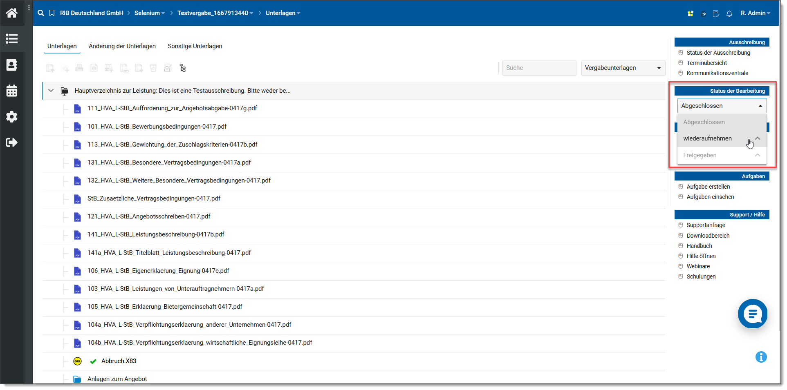Switch to Änderung der Unterlagen tab
787x390 pixels.
tap(122, 46)
